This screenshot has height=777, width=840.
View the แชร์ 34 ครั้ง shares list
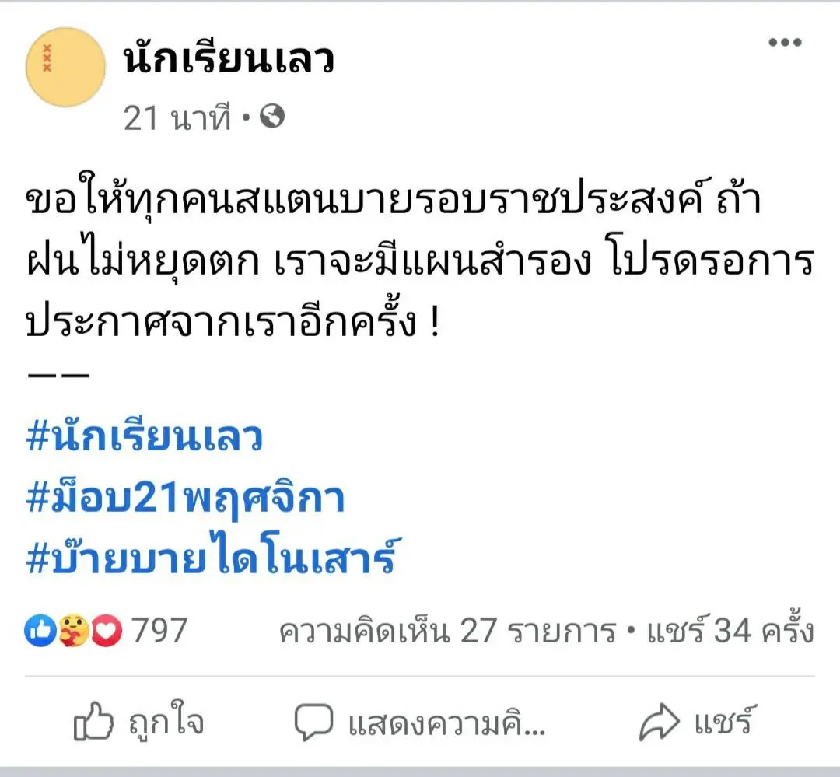[730, 631]
